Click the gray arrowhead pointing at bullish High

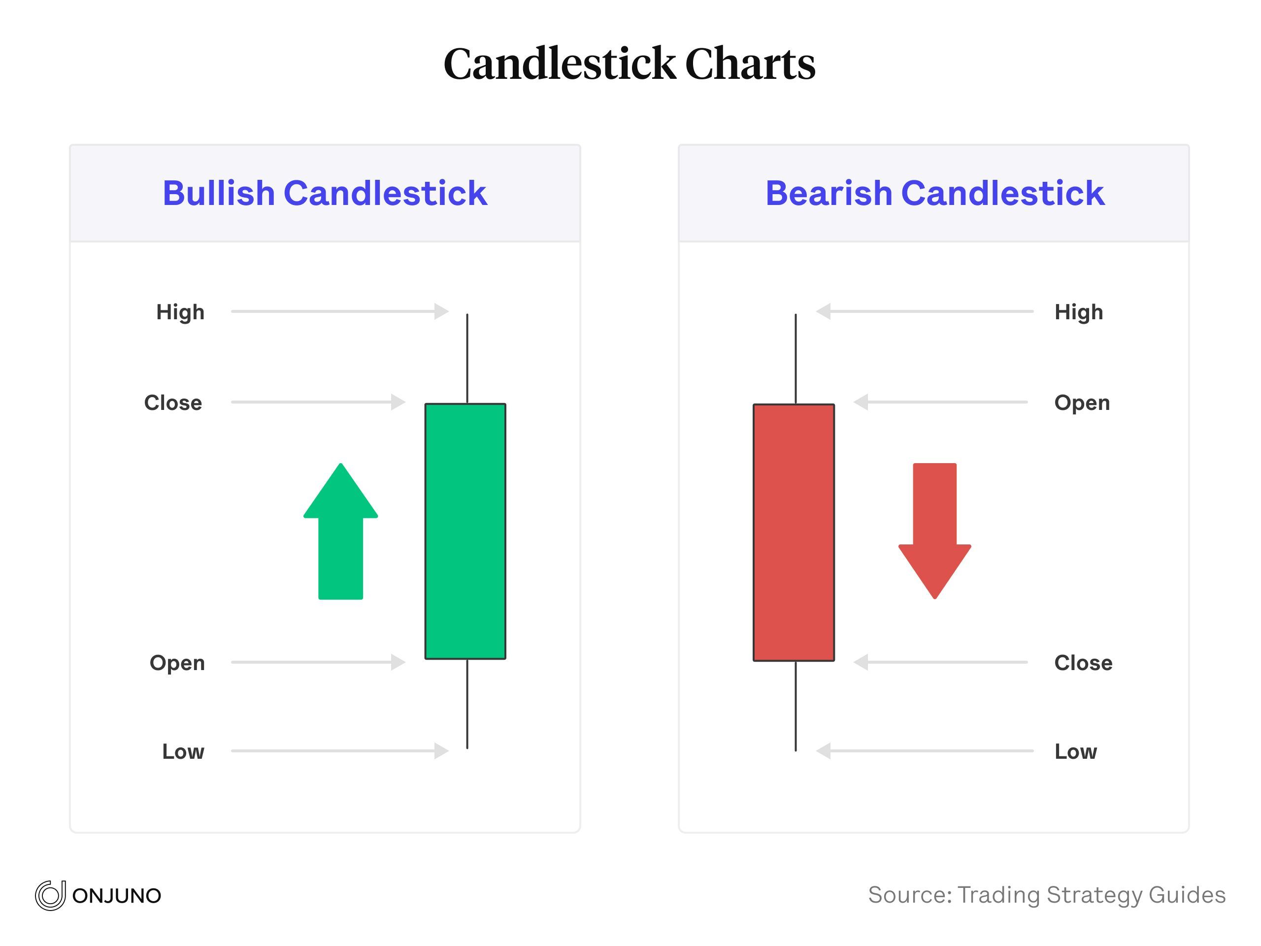[x=441, y=311]
